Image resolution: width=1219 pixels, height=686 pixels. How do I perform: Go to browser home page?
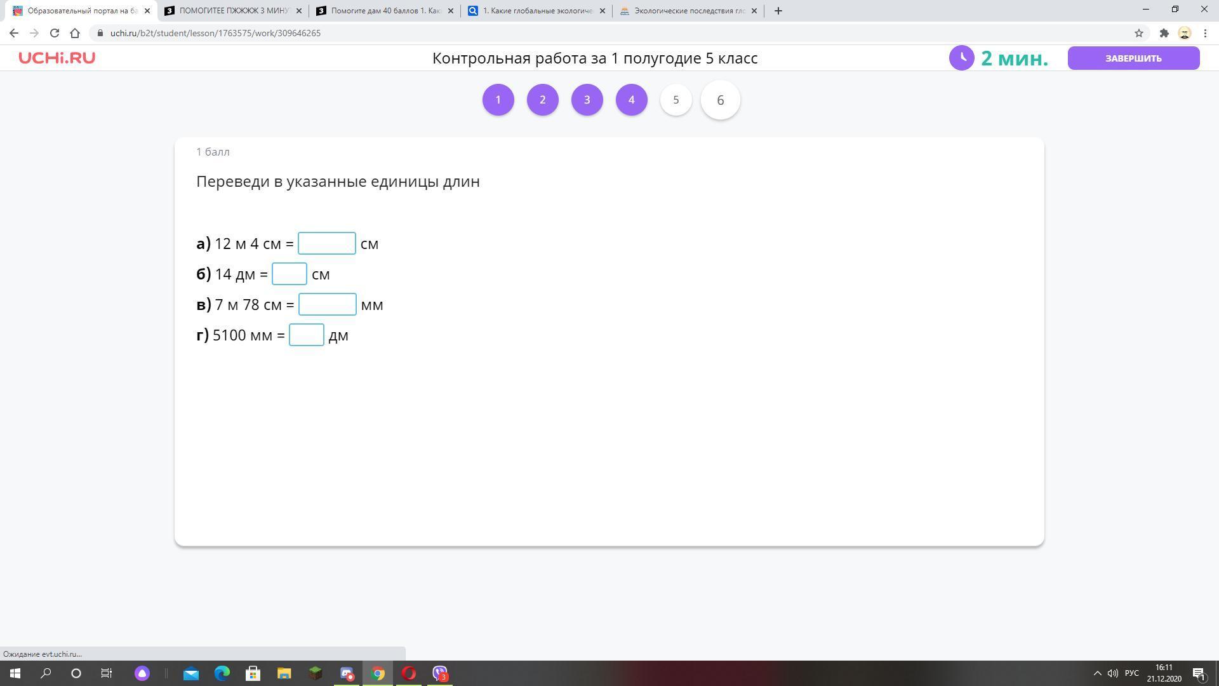pos(75,33)
